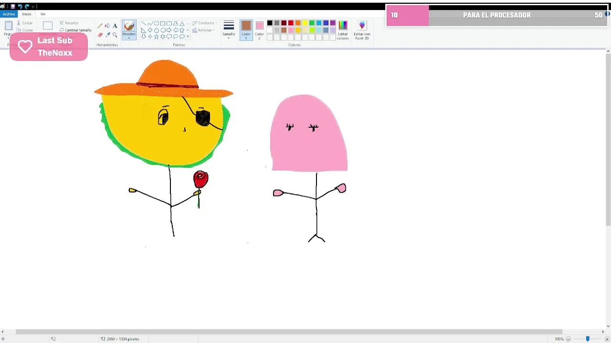Click the horizontal scrollbar thumb
Viewport: 611px width, 343px height.
click(289, 332)
